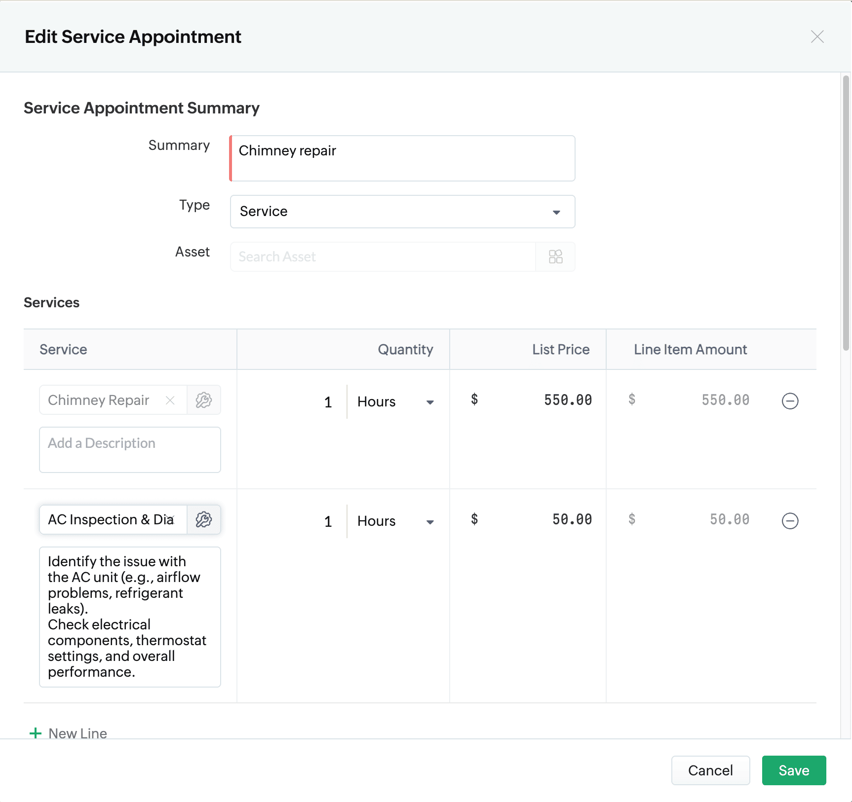Open the asset lookup grid icon
Viewport: 852px width, 802px height.
tap(555, 256)
